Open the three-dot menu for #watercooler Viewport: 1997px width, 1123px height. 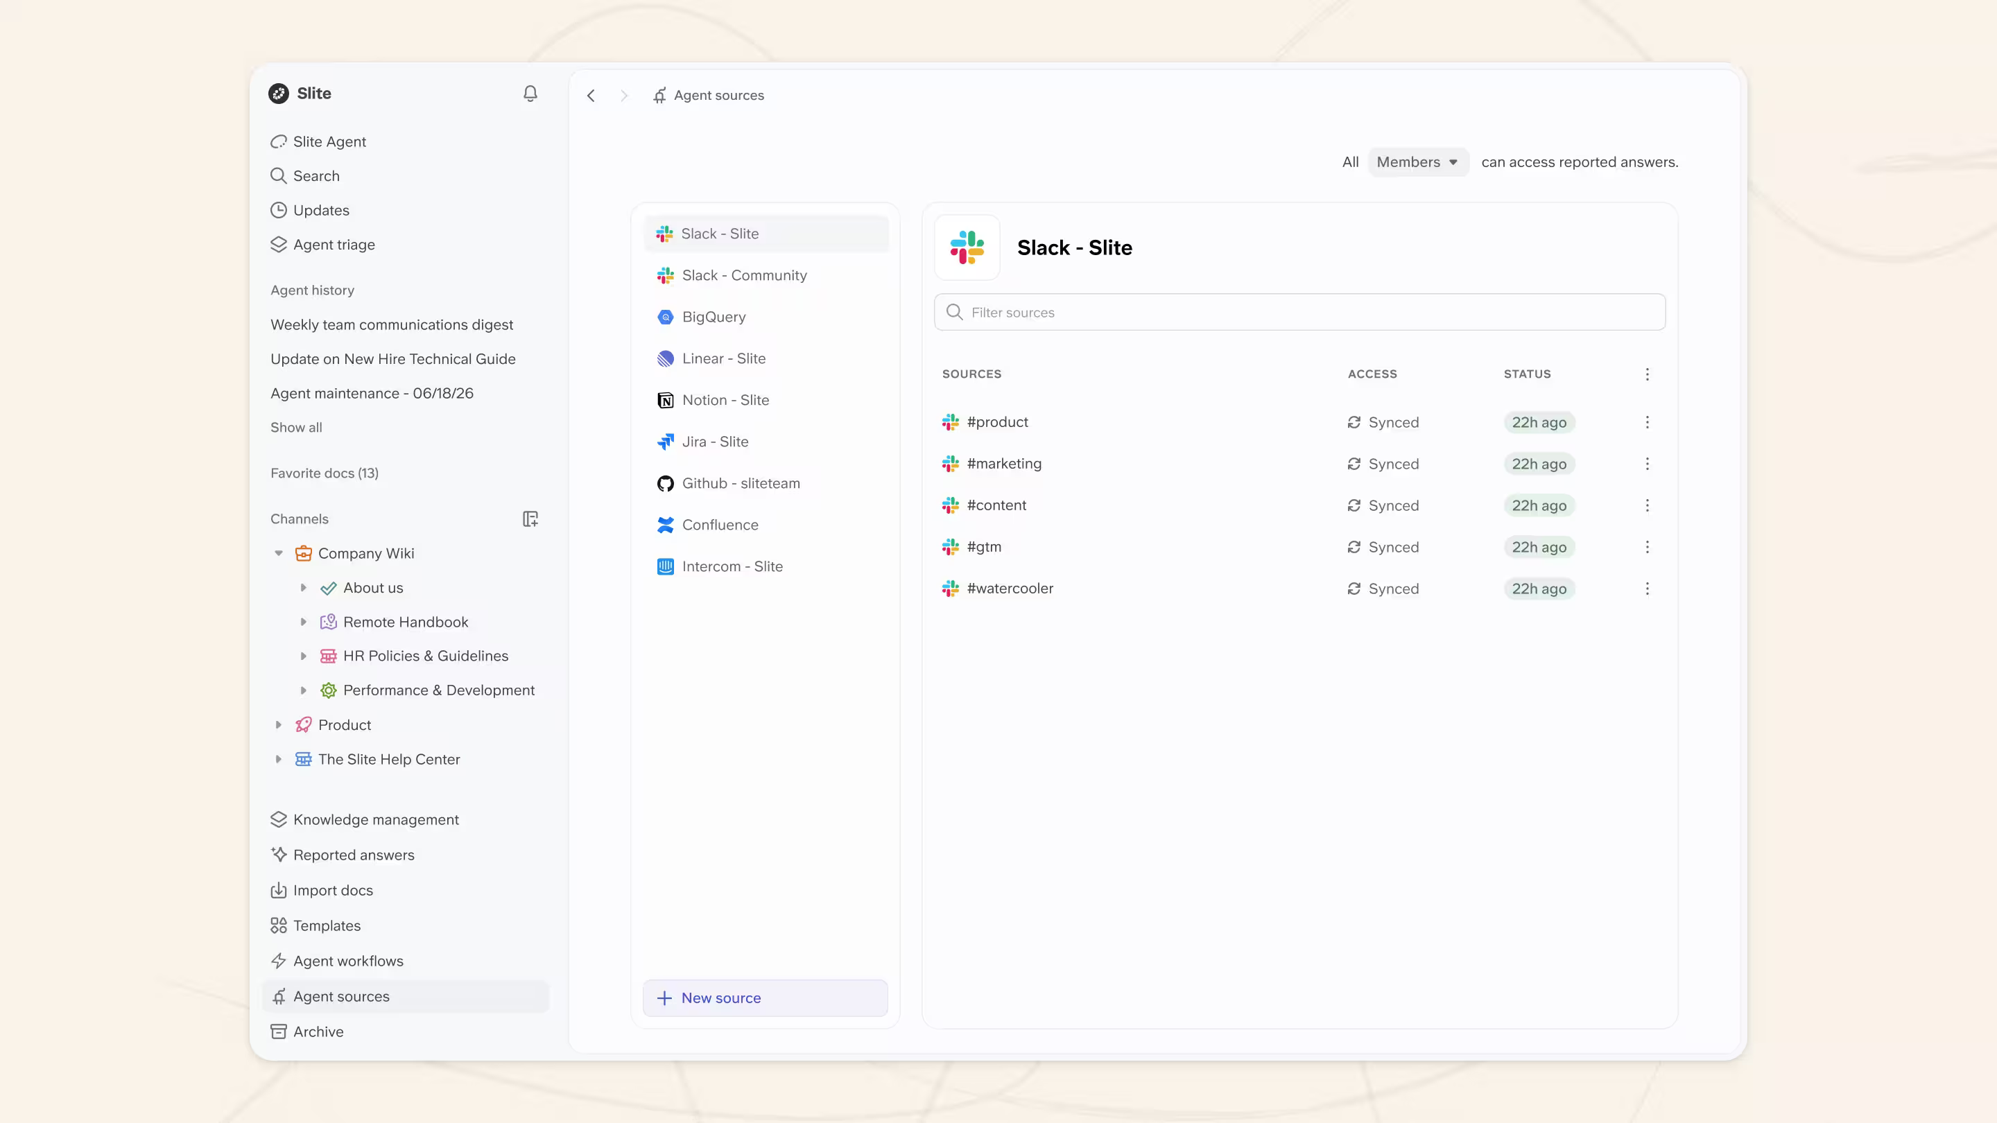[1648, 589]
